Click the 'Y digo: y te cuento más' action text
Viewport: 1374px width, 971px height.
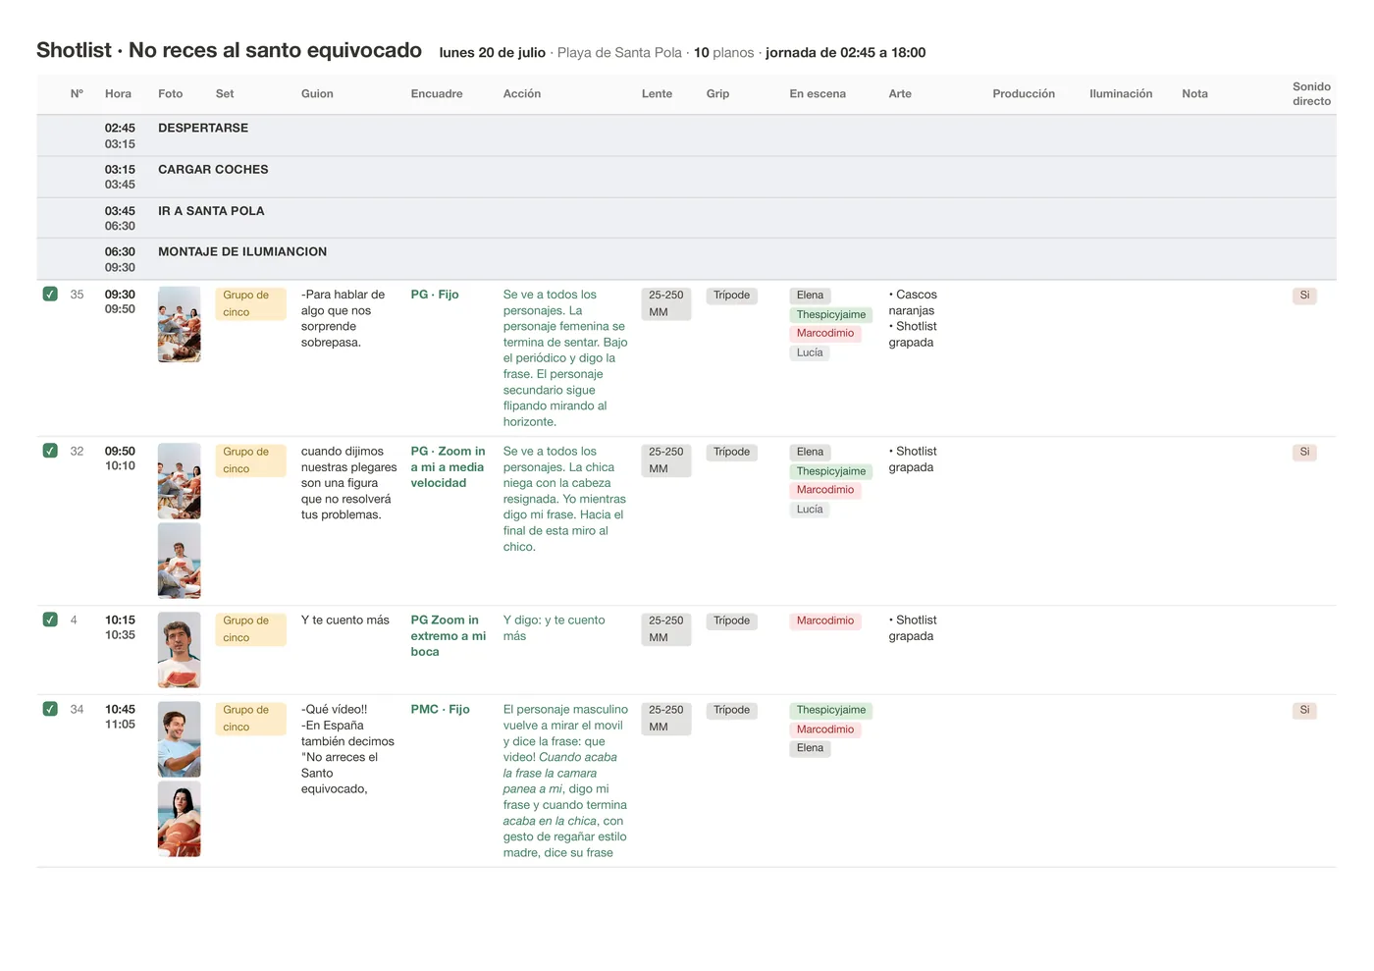(x=554, y=627)
